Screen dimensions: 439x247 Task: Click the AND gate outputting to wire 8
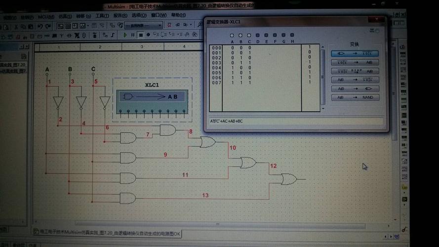click(x=168, y=130)
